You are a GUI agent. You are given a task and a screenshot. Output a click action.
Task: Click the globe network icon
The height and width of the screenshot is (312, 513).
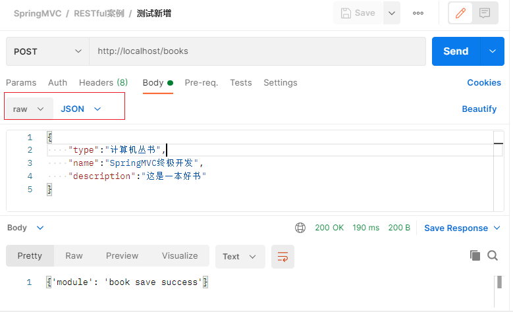tap(300, 228)
